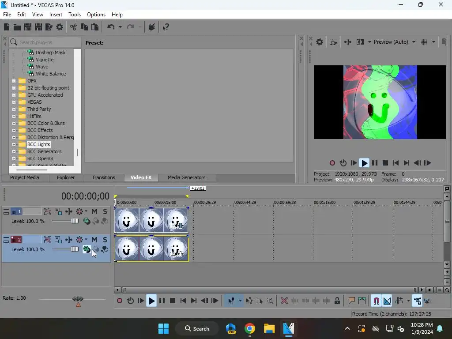Switch to the Transitions tab

click(x=103, y=177)
